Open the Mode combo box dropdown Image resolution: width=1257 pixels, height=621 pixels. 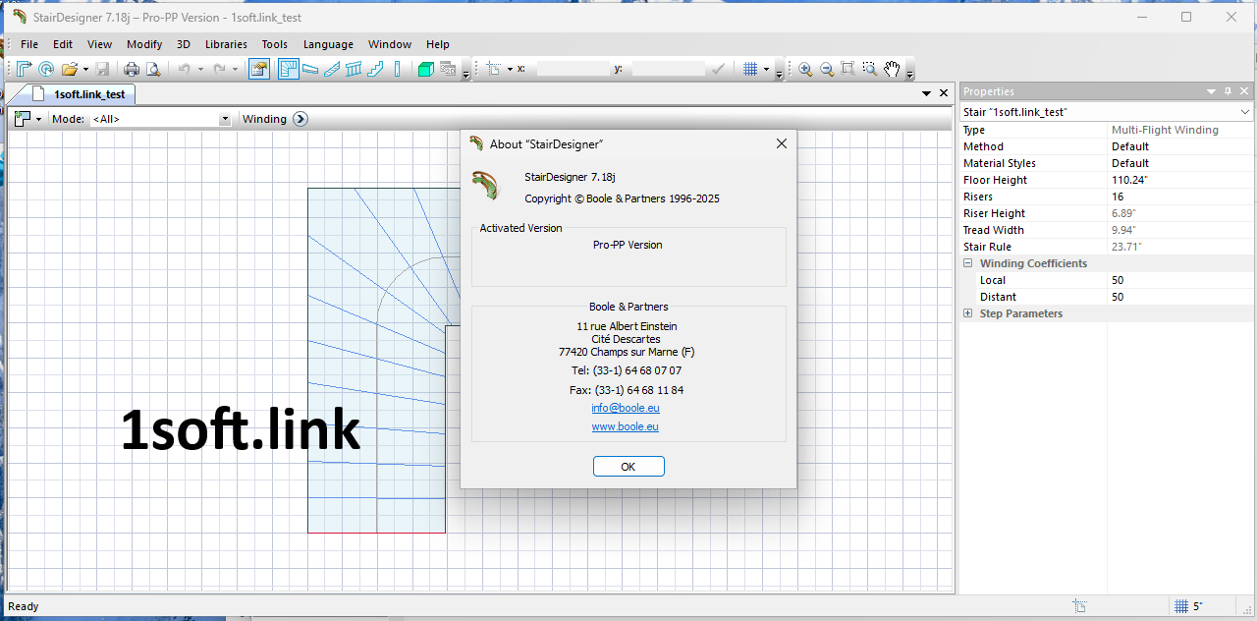[225, 119]
